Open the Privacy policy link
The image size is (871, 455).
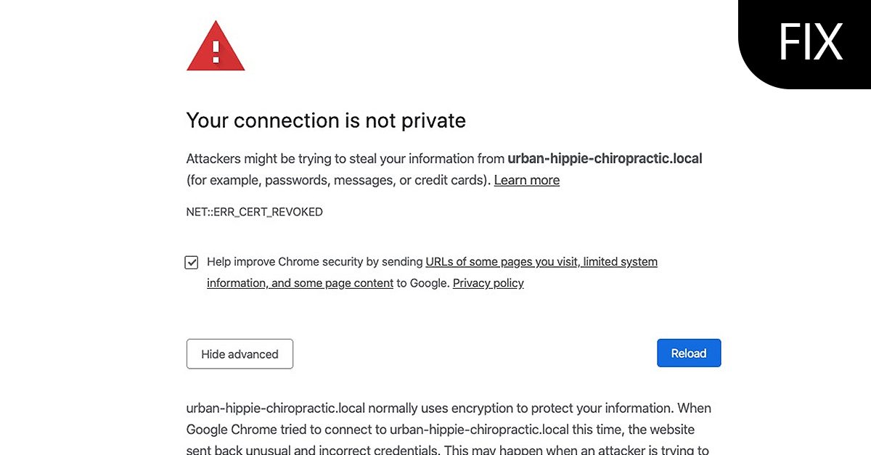pos(488,283)
